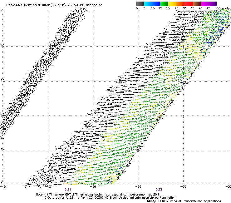This screenshot has height=203, width=231.
Task: Click the orange 25-30 knots legend swatch
Action: point(180,4)
